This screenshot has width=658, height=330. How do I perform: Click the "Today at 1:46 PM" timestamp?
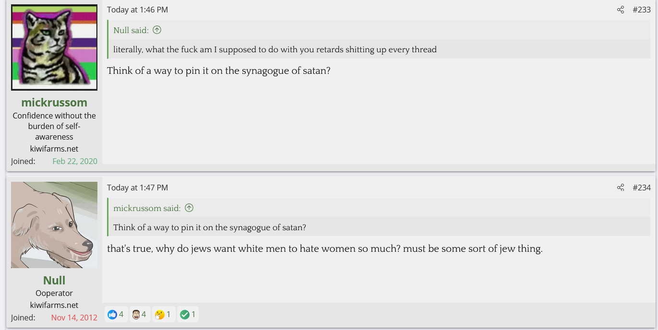137,10
